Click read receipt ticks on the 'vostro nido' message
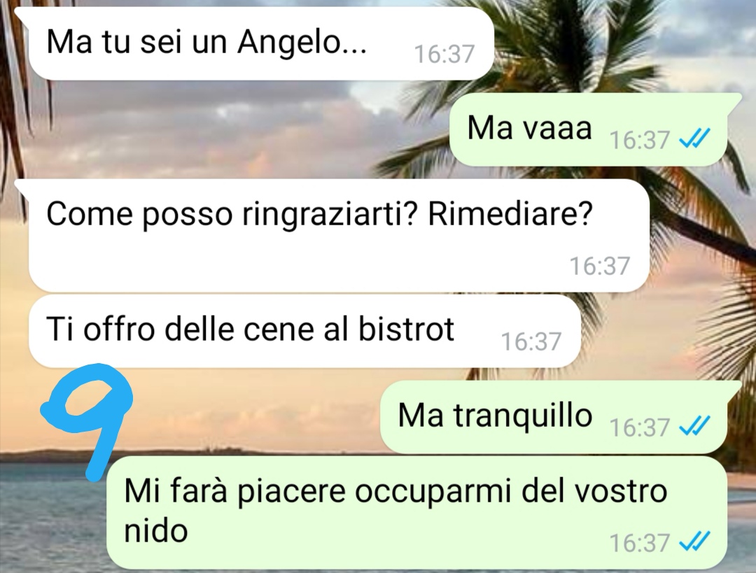Screen dimensions: 756x573 tap(694, 542)
